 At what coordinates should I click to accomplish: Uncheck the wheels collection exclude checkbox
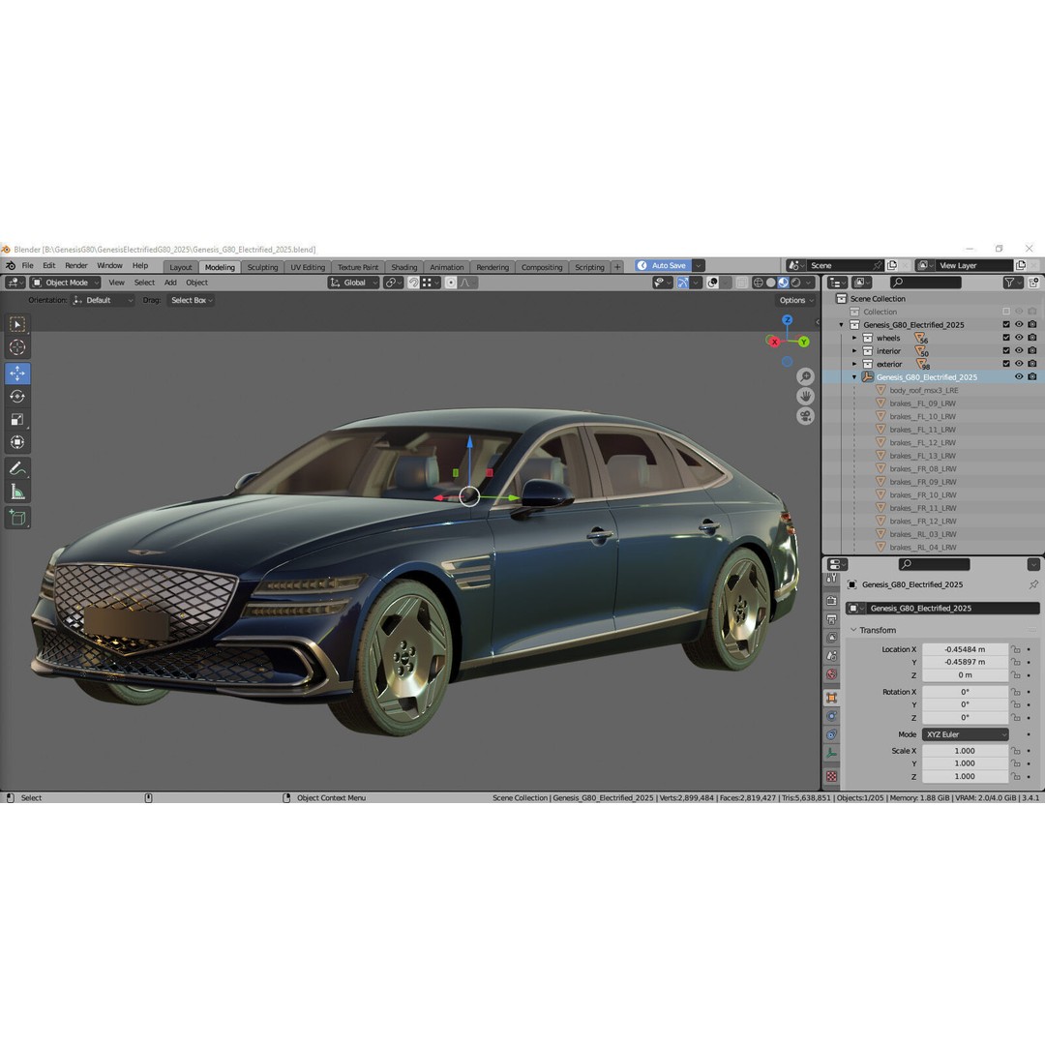pos(1006,338)
